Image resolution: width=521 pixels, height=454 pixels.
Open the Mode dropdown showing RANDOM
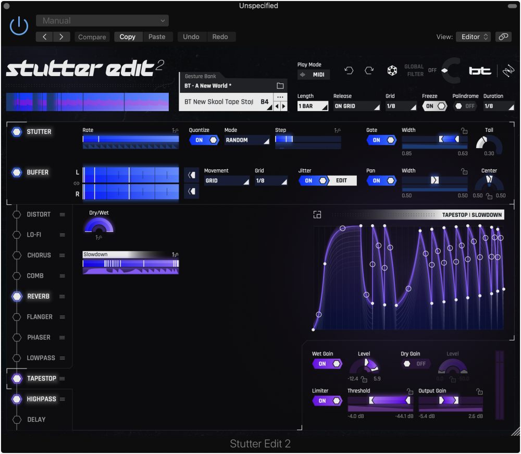tap(245, 140)
